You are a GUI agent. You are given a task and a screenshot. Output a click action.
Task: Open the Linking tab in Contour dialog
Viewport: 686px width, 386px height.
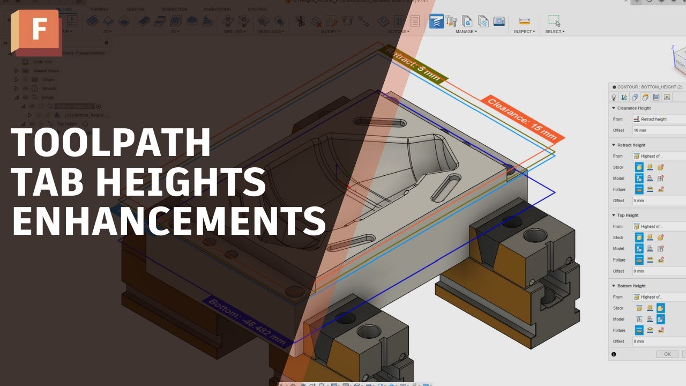667,98
